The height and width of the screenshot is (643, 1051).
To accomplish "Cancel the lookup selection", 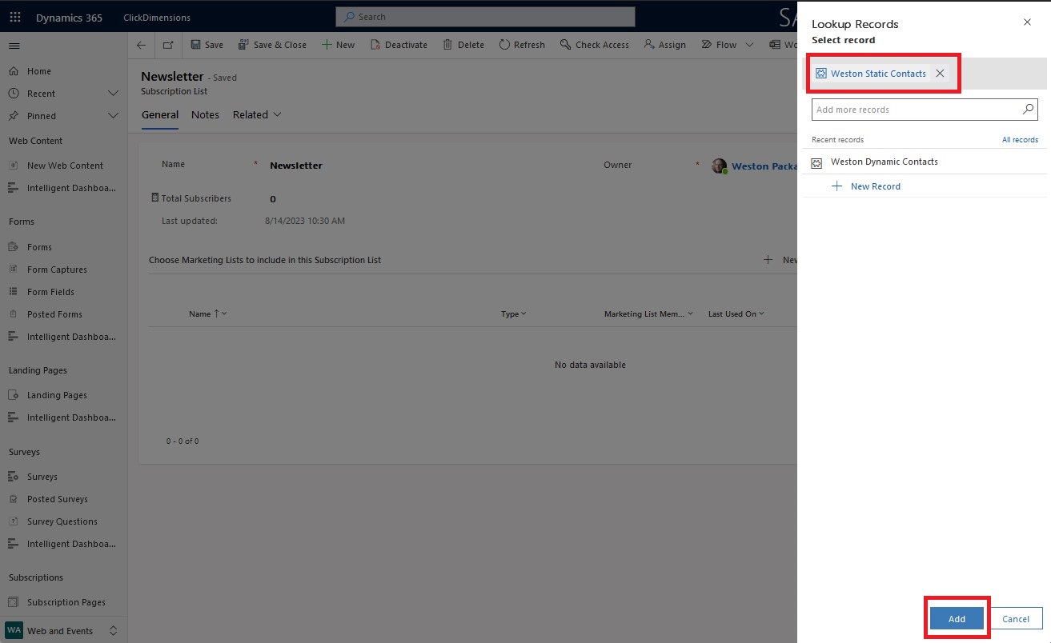I will tap(1016, 618).
